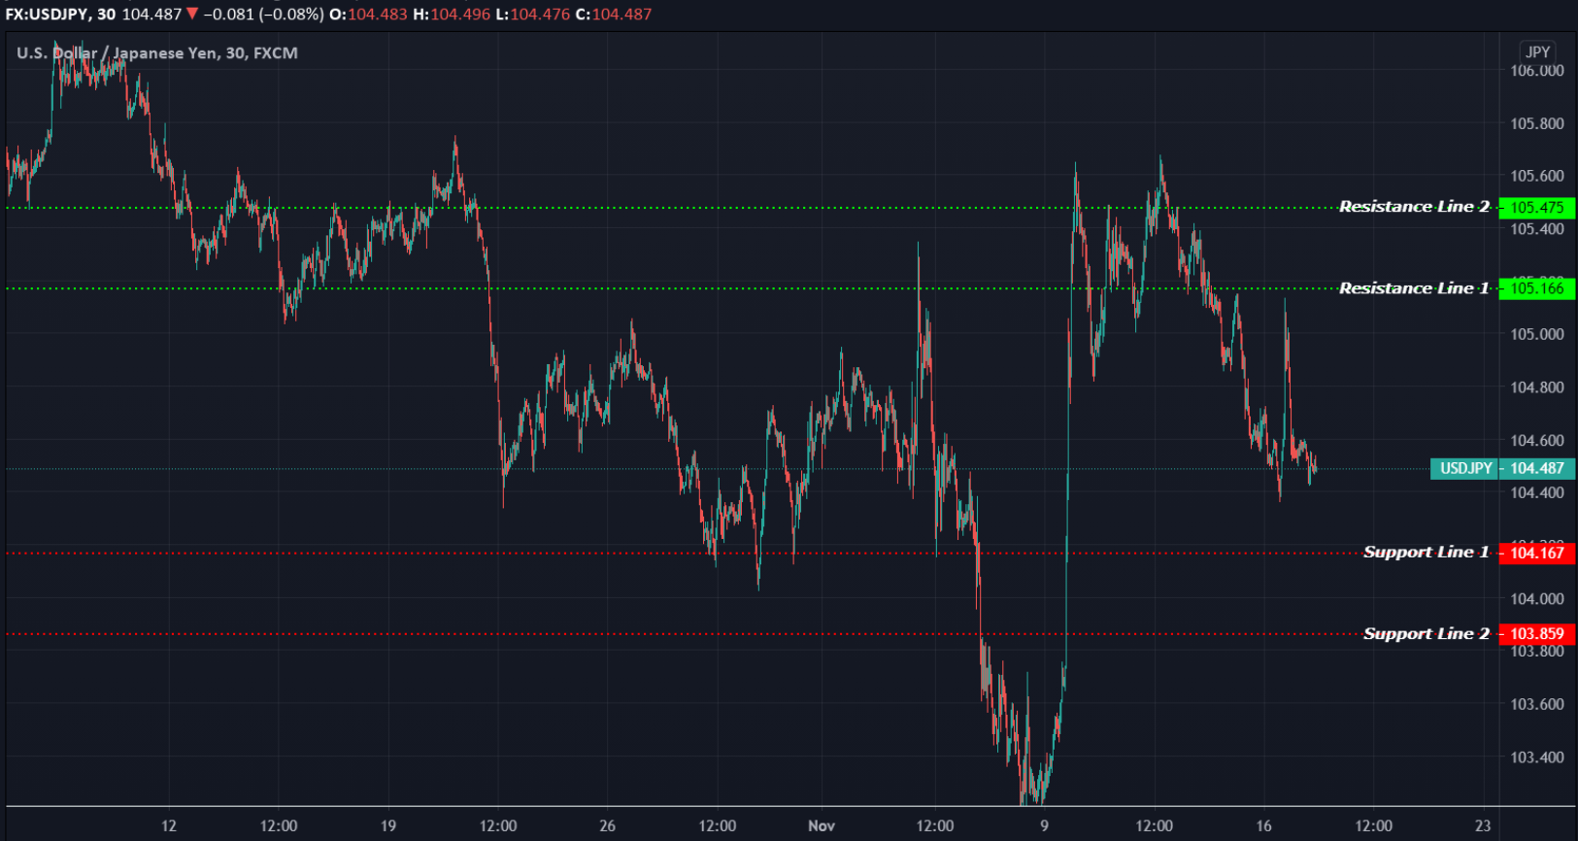
Task: Click the 9 date label on time axis
Action: 1045,826
